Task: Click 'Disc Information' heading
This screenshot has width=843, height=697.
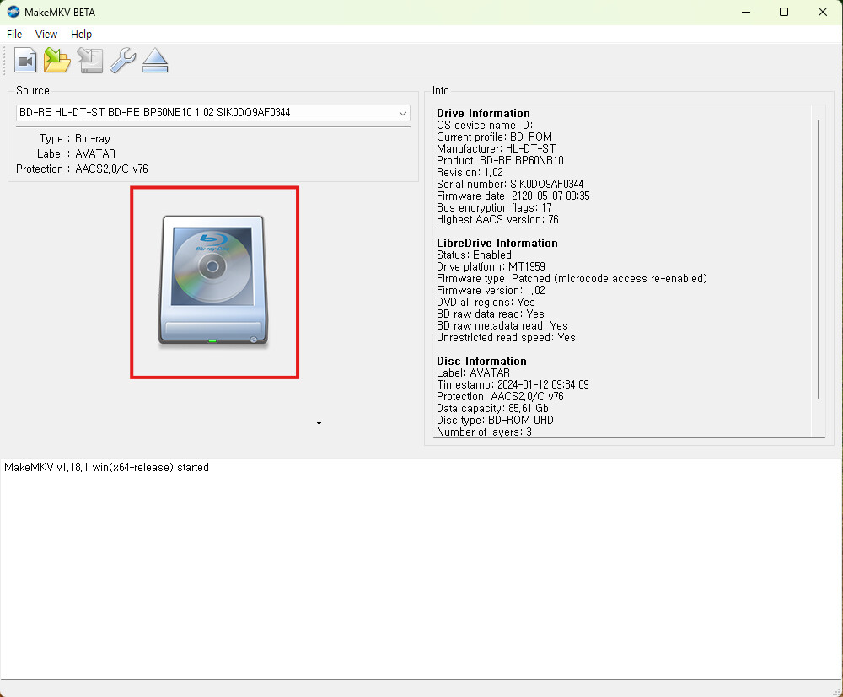Action: (x=481, y=361)
